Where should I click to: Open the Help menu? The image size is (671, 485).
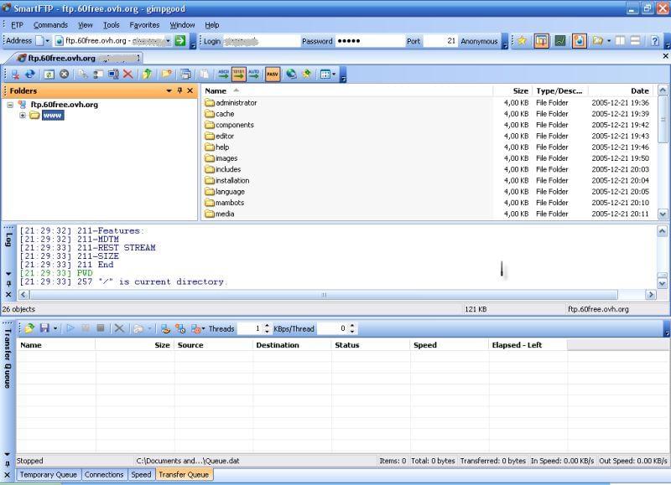212,25
